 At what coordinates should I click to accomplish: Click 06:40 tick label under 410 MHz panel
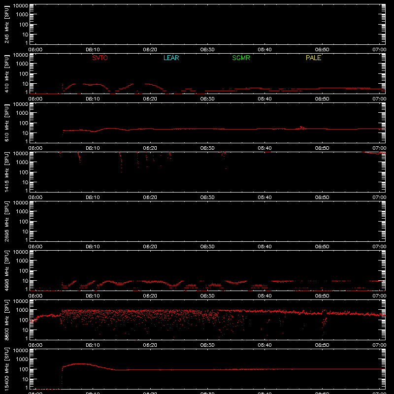pos(264,99)
